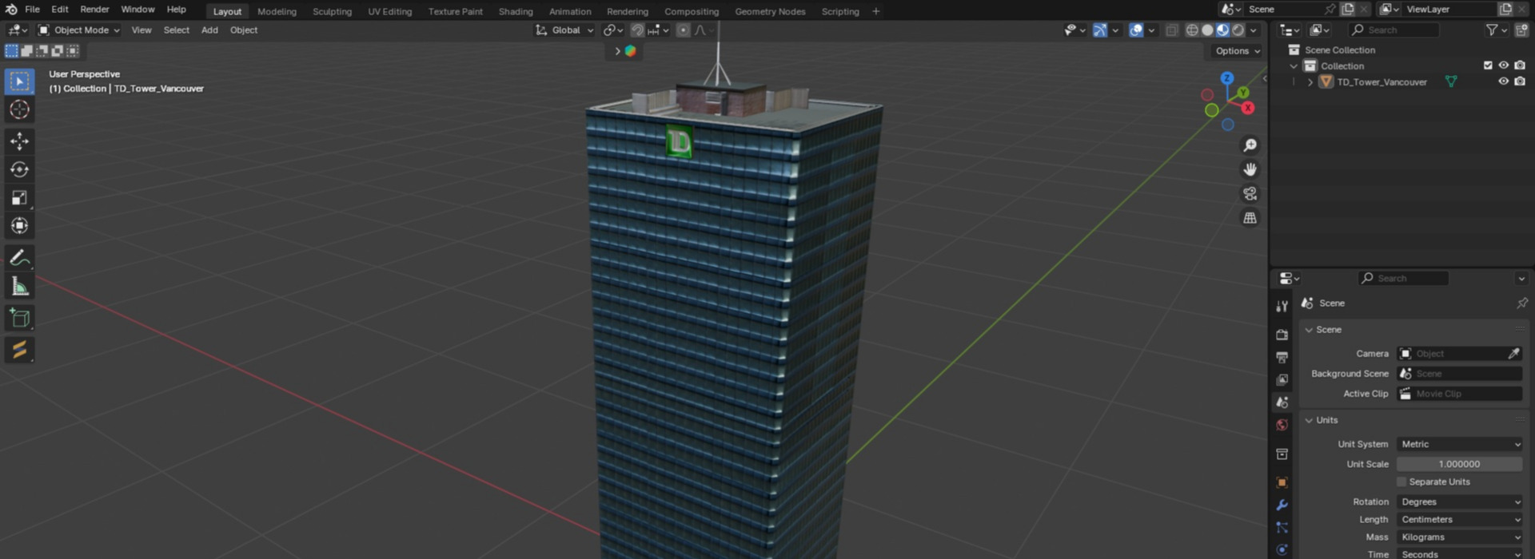Image resolution: width=1535 pixels, height=559 pixels.
Task: Open the viewport Options dropdown
Action: pos(1236,51)
